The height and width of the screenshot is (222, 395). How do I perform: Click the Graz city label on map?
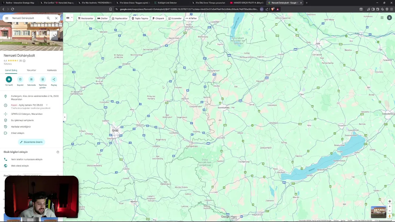pyautogui.click(x=115, y=130)
